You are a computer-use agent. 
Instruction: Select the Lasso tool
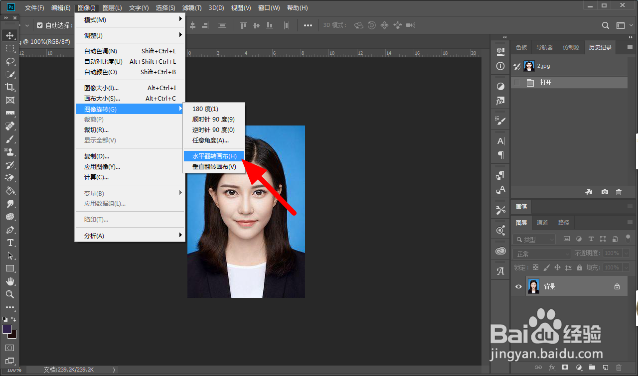pyautogui.click(x=9, y=61)
